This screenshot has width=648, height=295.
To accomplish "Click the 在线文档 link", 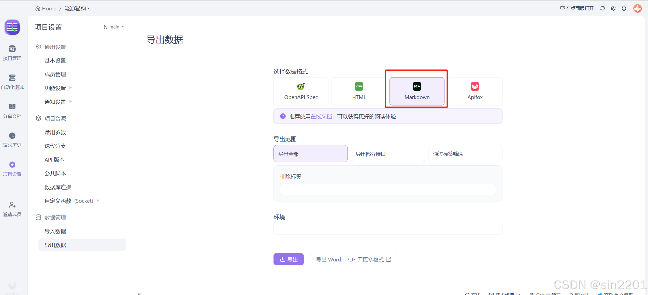I will 321,116.
